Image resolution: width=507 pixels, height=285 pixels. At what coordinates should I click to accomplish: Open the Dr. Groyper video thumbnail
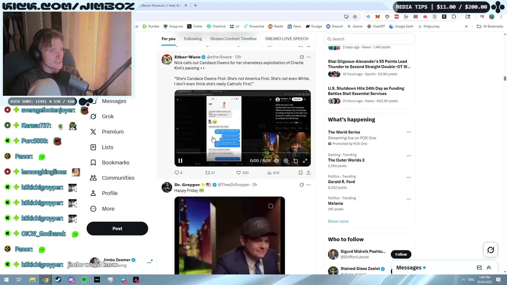229,235
